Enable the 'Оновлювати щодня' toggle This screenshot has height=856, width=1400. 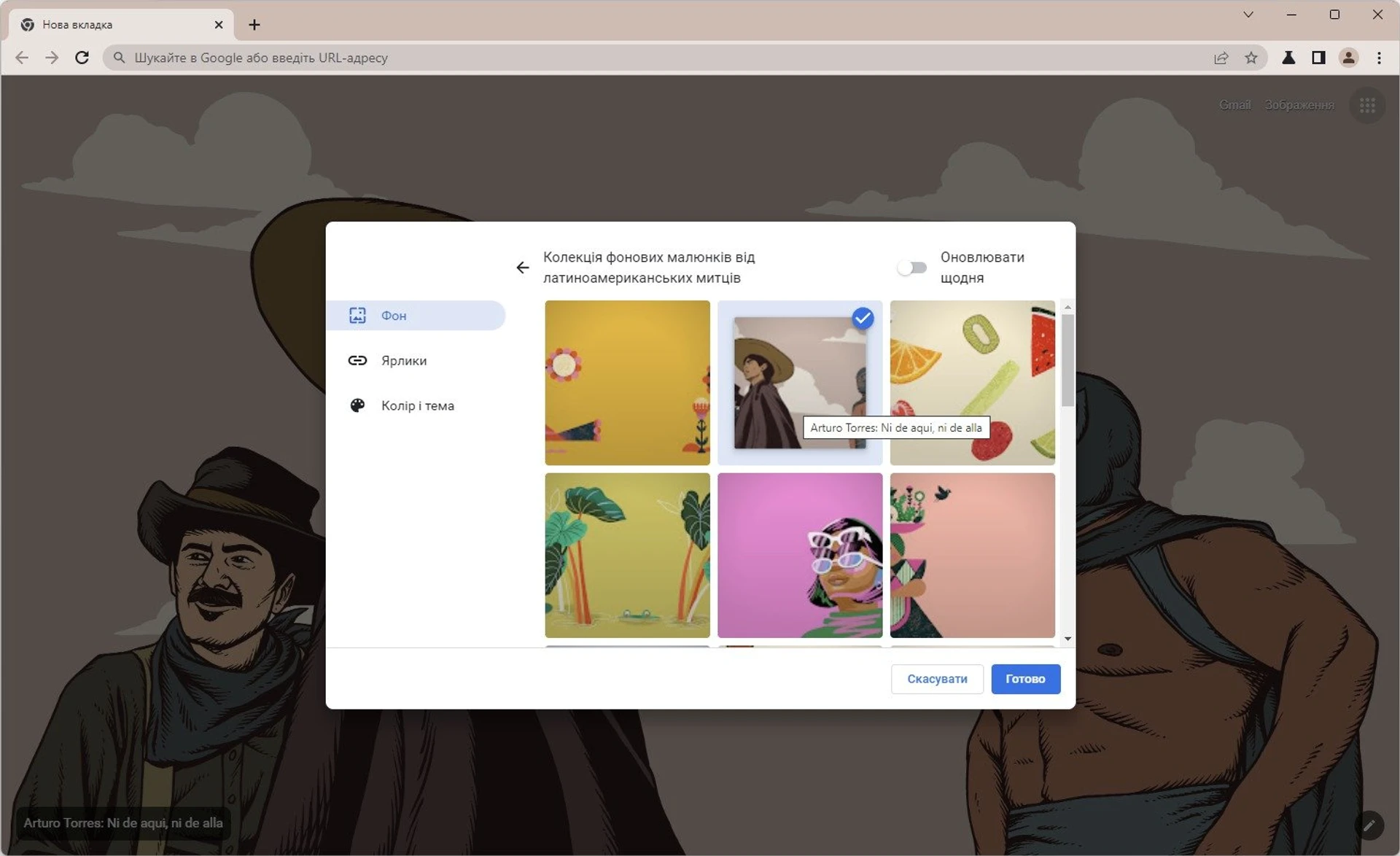[x=912, y=268]
